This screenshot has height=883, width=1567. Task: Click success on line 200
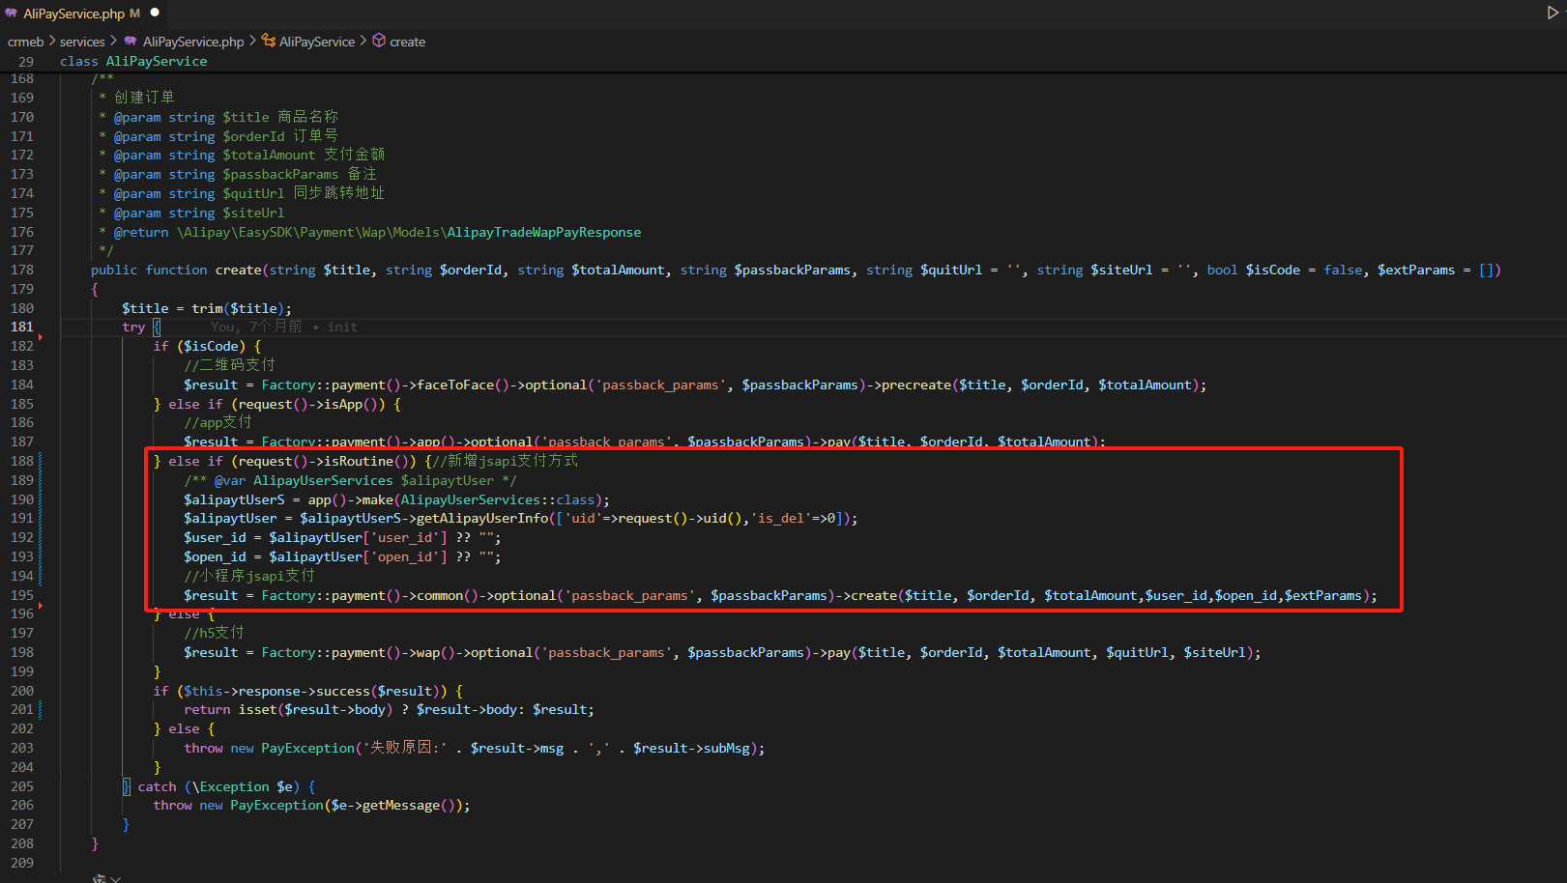click(x=343, y=691)
